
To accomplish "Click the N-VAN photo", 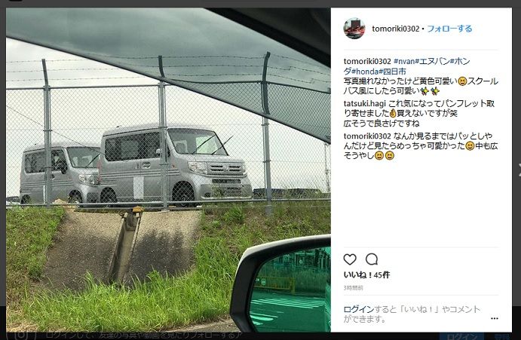I will click(168, 170).
